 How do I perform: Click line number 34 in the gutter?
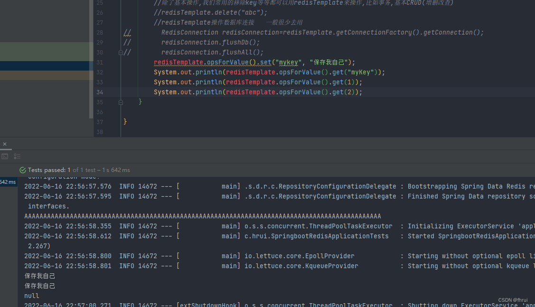tap(100, 92)
